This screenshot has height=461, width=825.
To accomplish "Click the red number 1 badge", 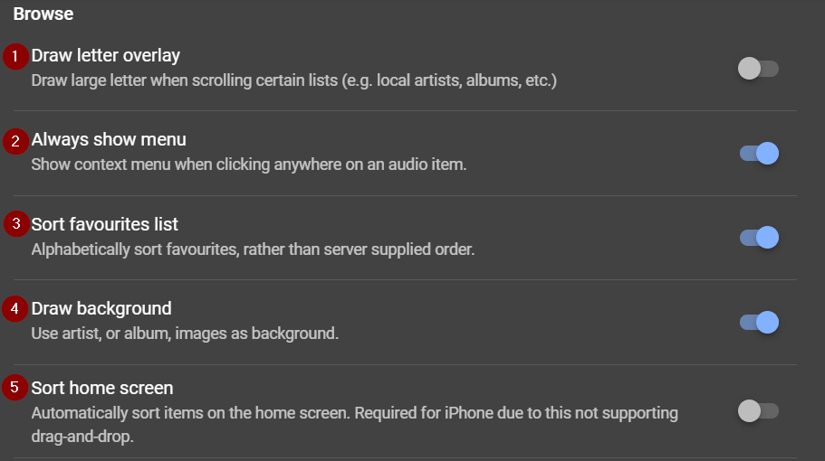I will (x=15, y=56).
